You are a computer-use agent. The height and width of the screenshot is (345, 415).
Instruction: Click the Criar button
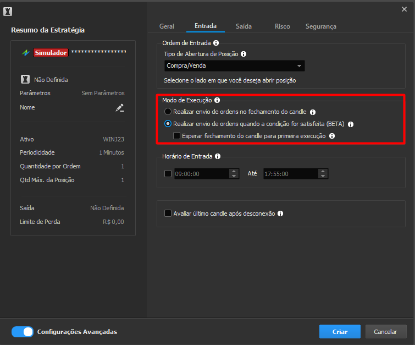(x=340, y=331)
